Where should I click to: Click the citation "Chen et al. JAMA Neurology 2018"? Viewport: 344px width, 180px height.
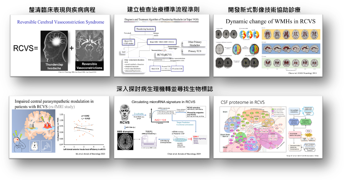click(x=302, y=73)
